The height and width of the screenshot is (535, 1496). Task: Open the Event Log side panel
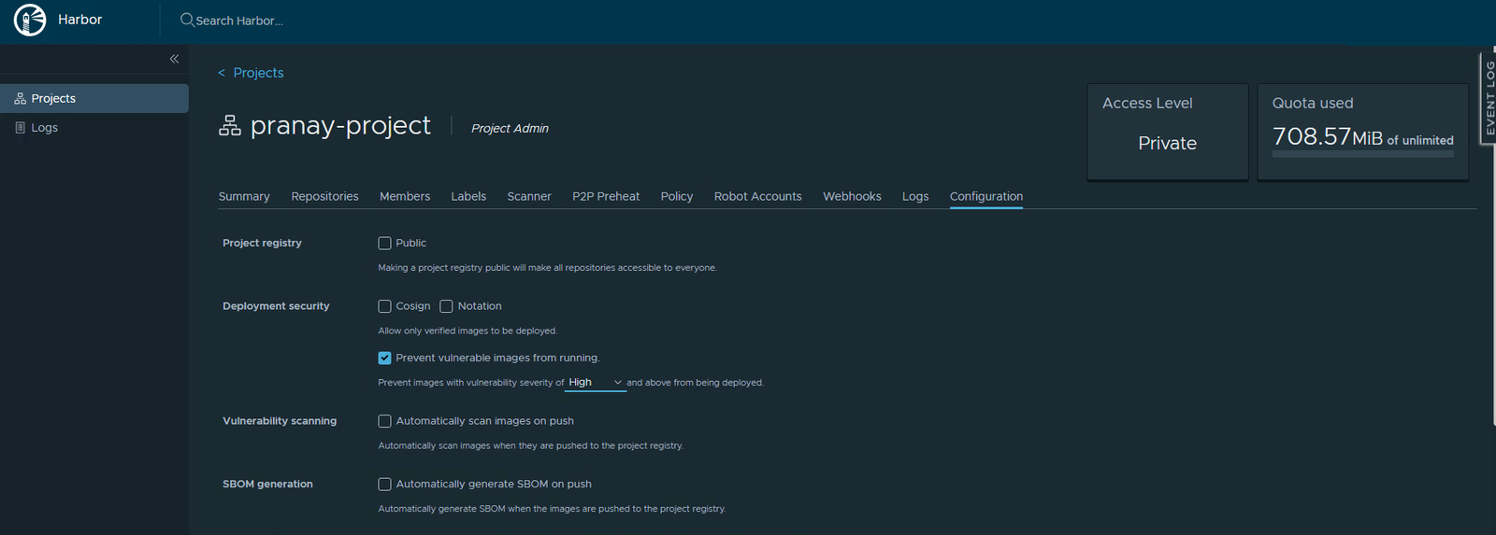pyautogui.click(x=1488, y=97)
